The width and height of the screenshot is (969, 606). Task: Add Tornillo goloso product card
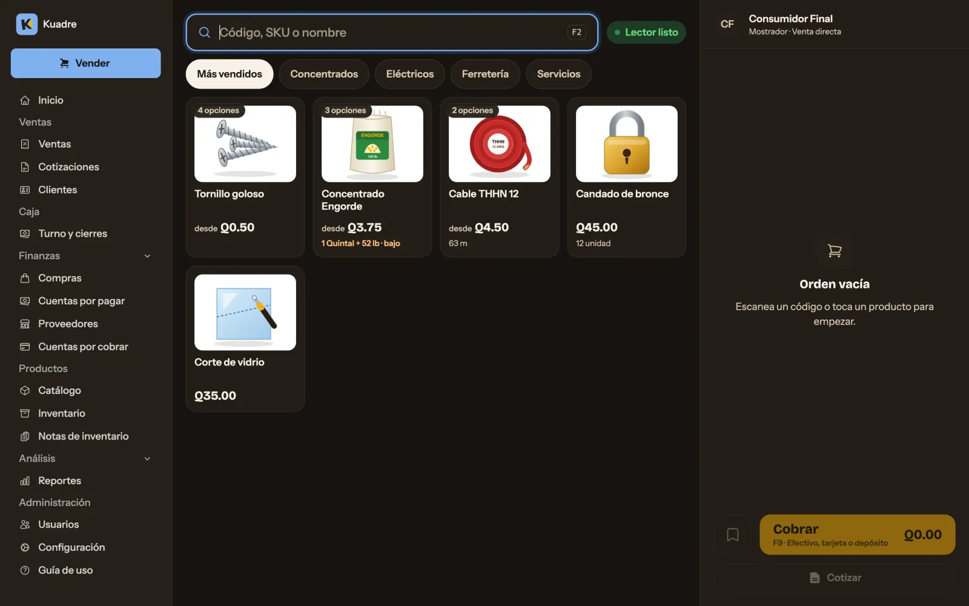pyautogui.click(x=245, y=177)
